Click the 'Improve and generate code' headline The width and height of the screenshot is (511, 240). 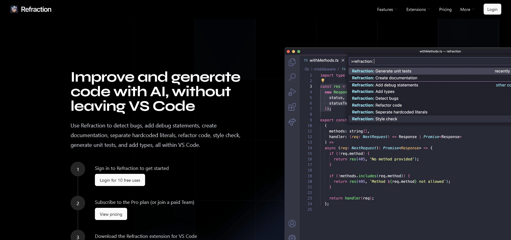(x=155, y=91)
